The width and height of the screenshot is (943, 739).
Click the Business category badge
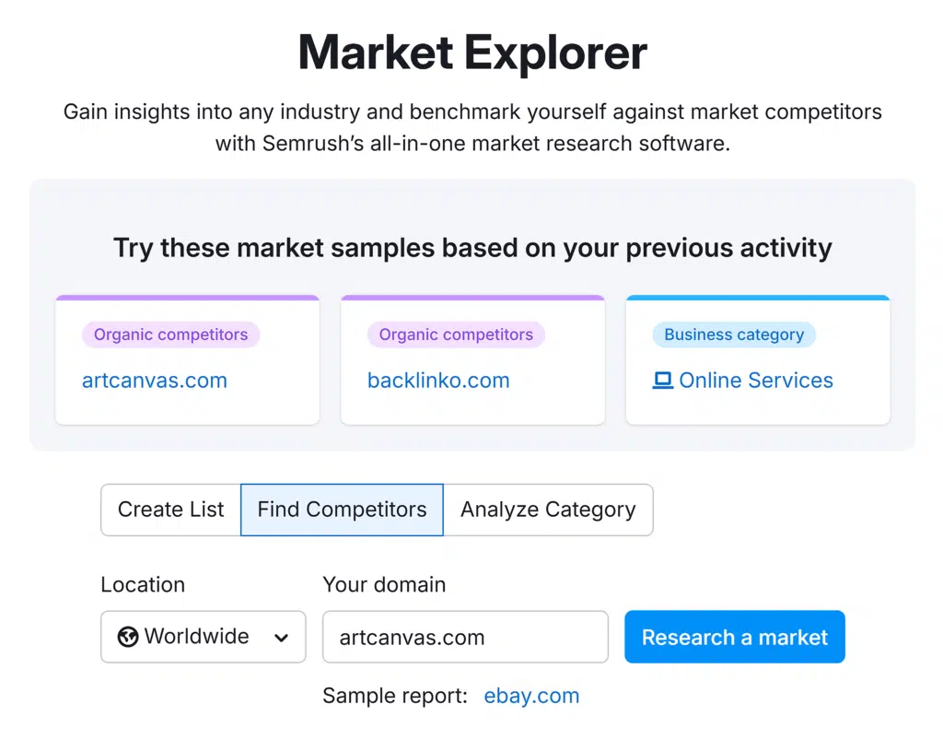pyautogui.click(x=734, y=334)
